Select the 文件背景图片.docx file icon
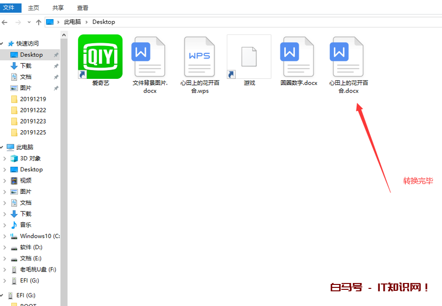 pos(149,57)
